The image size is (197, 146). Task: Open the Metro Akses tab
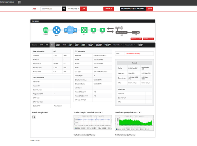[x=58, y=45]
